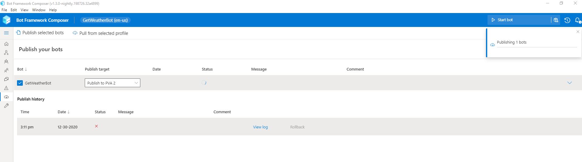Click Publish selected bots
Viewport: 582px width, 162px height.
pos(40,33)
